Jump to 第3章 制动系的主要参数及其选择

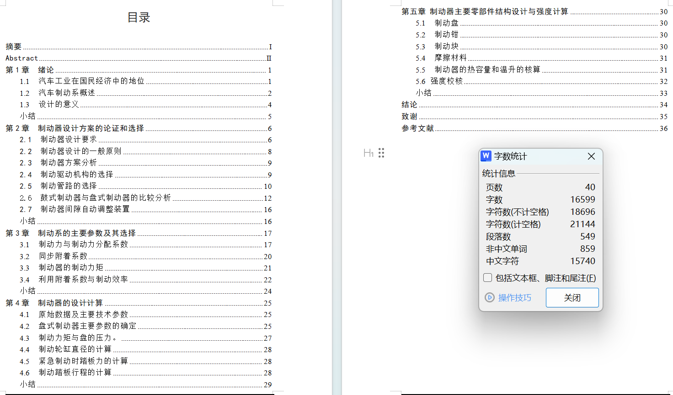(x=139, y=233)
